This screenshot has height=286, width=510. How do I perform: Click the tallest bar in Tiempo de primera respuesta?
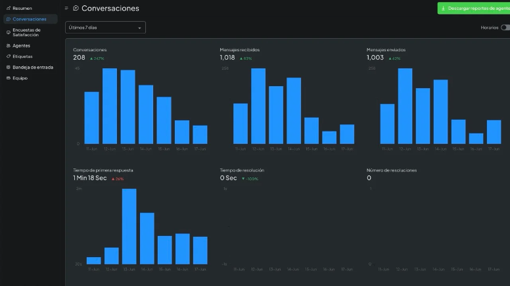click(129, 226)
